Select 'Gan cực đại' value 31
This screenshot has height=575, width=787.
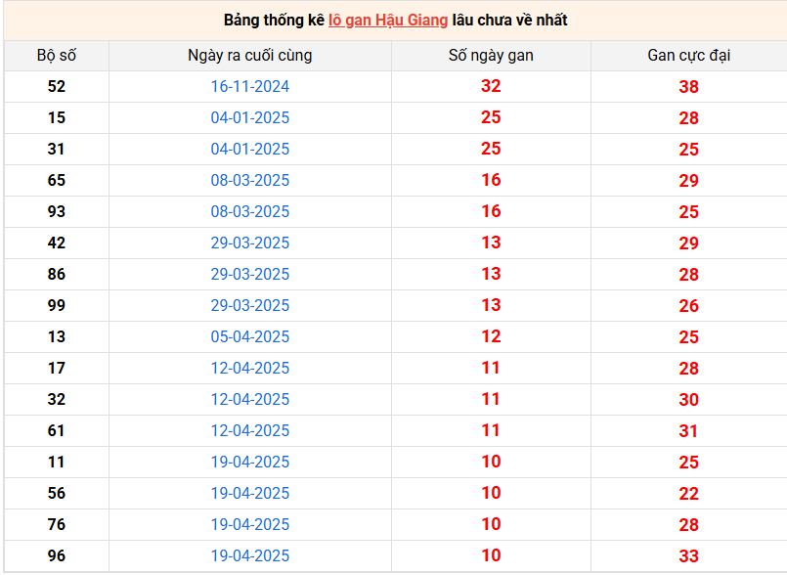coord(688,431)
